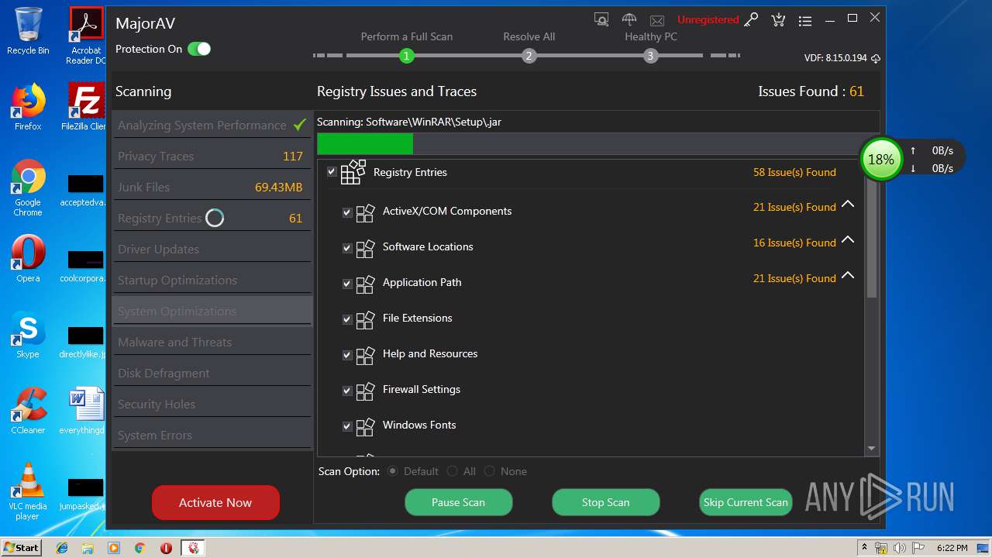Click the Skip Current Scan button
This screenshot has height=558, width=992.
pyautogui.click(x=746, y=502)
